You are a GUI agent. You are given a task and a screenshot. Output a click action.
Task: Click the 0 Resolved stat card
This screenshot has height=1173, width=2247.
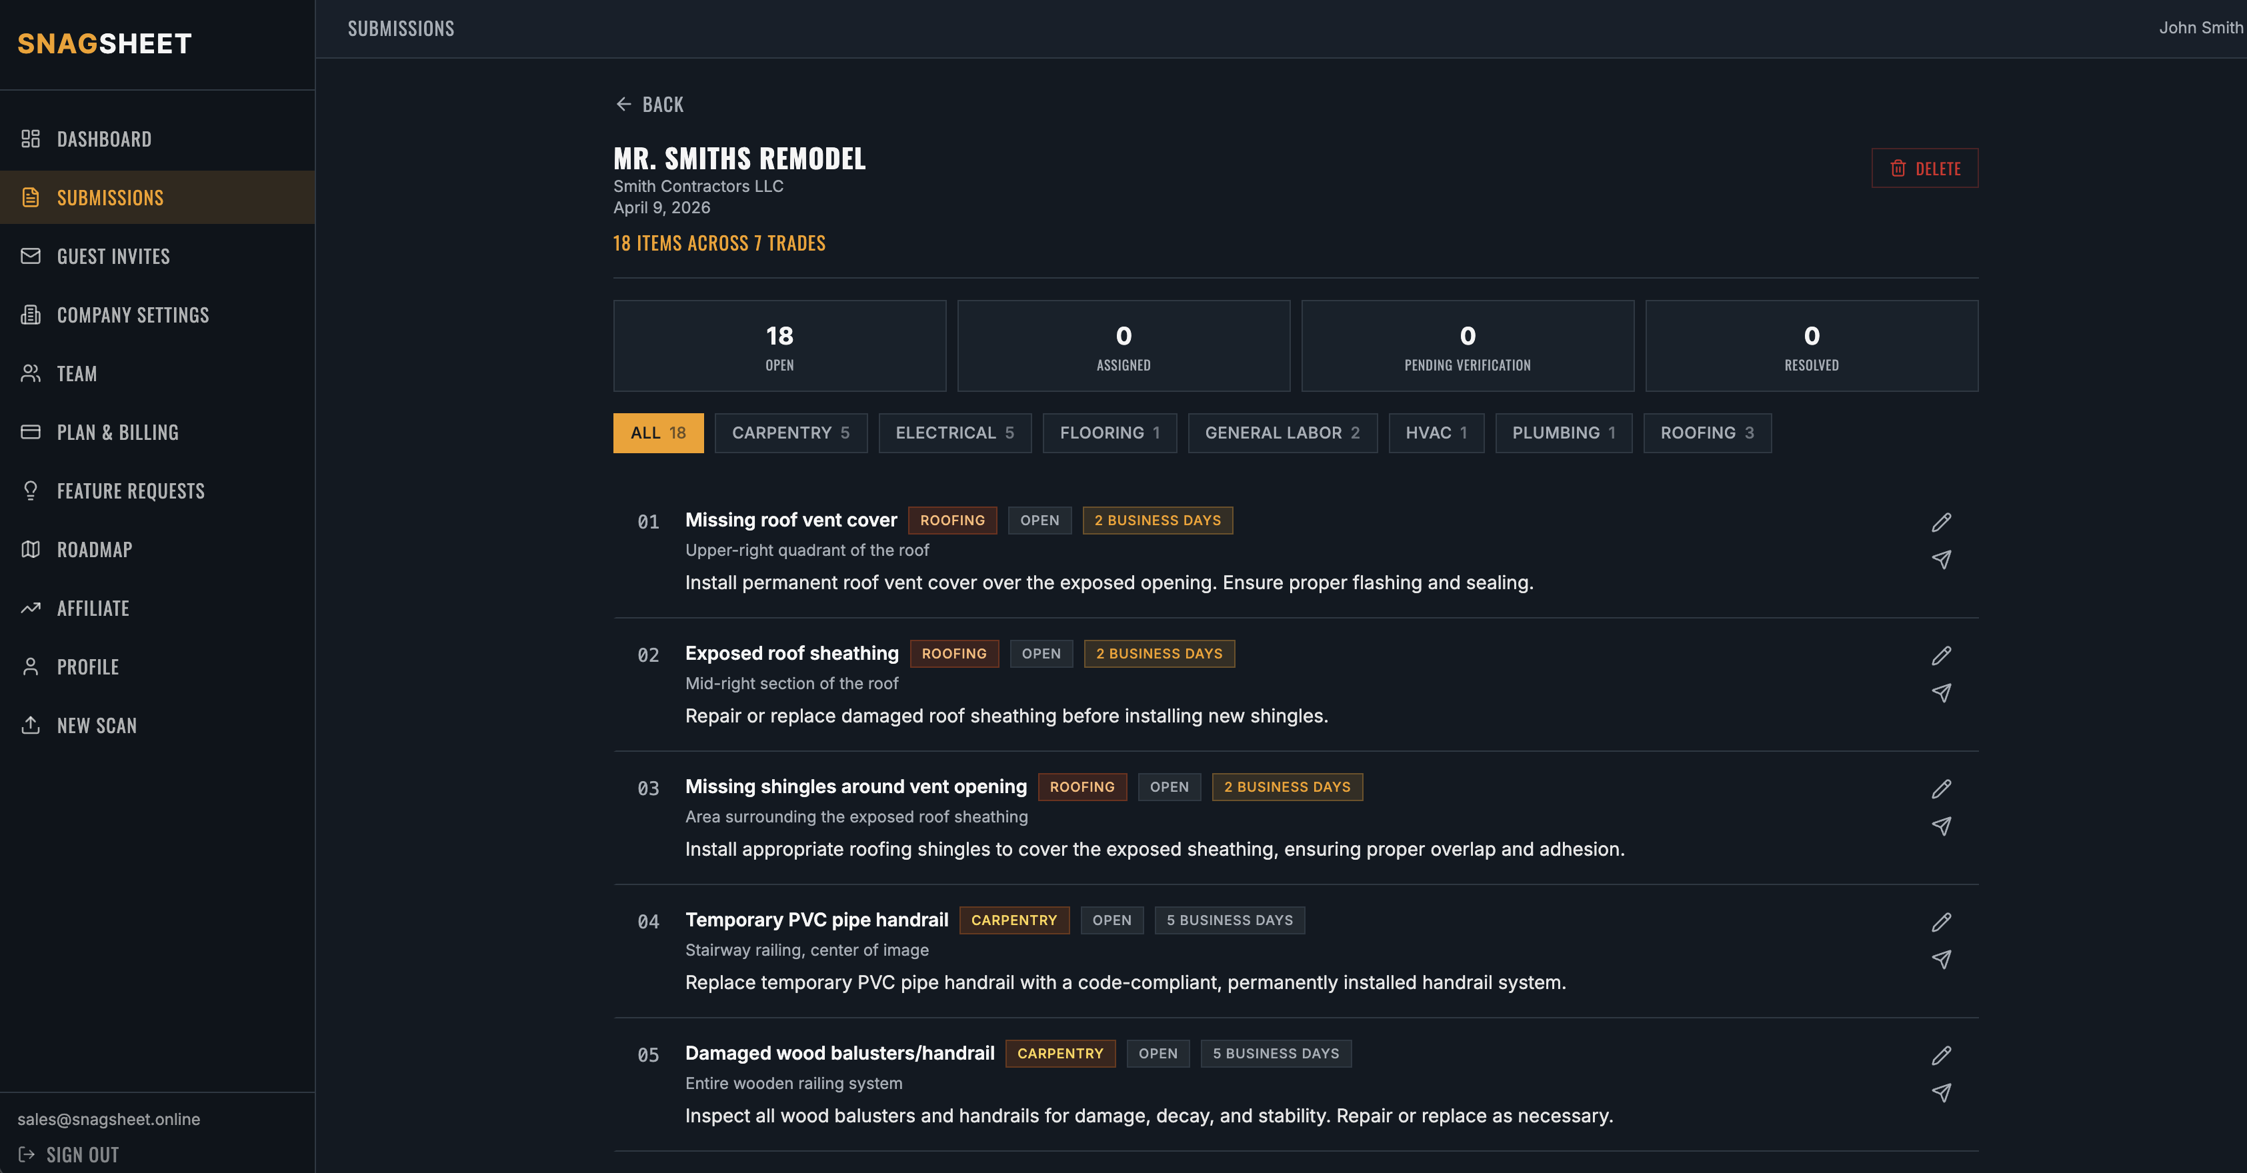point(1812,346)
